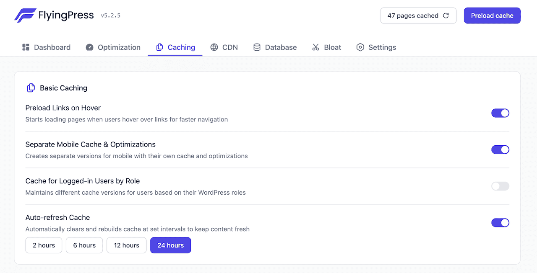
Task: Select the 2 hours refresh interval
Action: pyautogui.click(x=43, y=245)
